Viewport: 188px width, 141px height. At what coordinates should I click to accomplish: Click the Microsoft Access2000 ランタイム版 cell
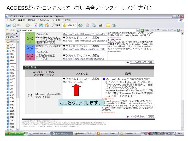coord(49,95)
